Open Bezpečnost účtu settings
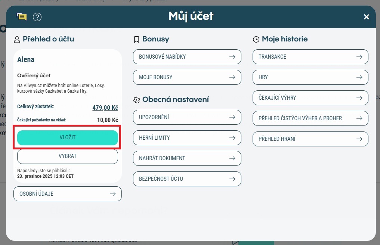This screenshot has height=245, width=380. coord(187,179)
